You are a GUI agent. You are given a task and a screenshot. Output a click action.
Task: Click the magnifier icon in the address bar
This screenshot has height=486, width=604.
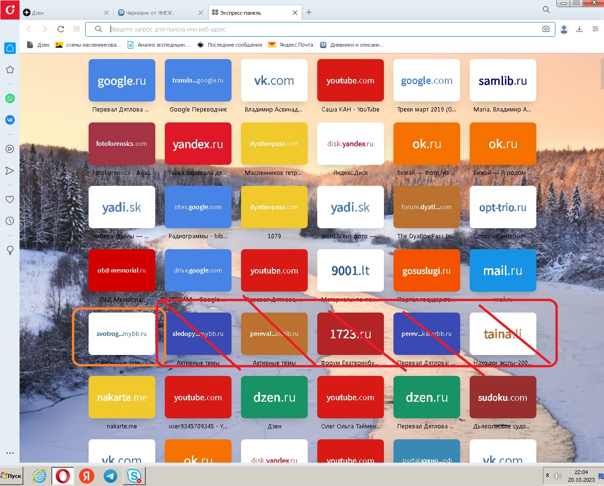coord(99,29)
